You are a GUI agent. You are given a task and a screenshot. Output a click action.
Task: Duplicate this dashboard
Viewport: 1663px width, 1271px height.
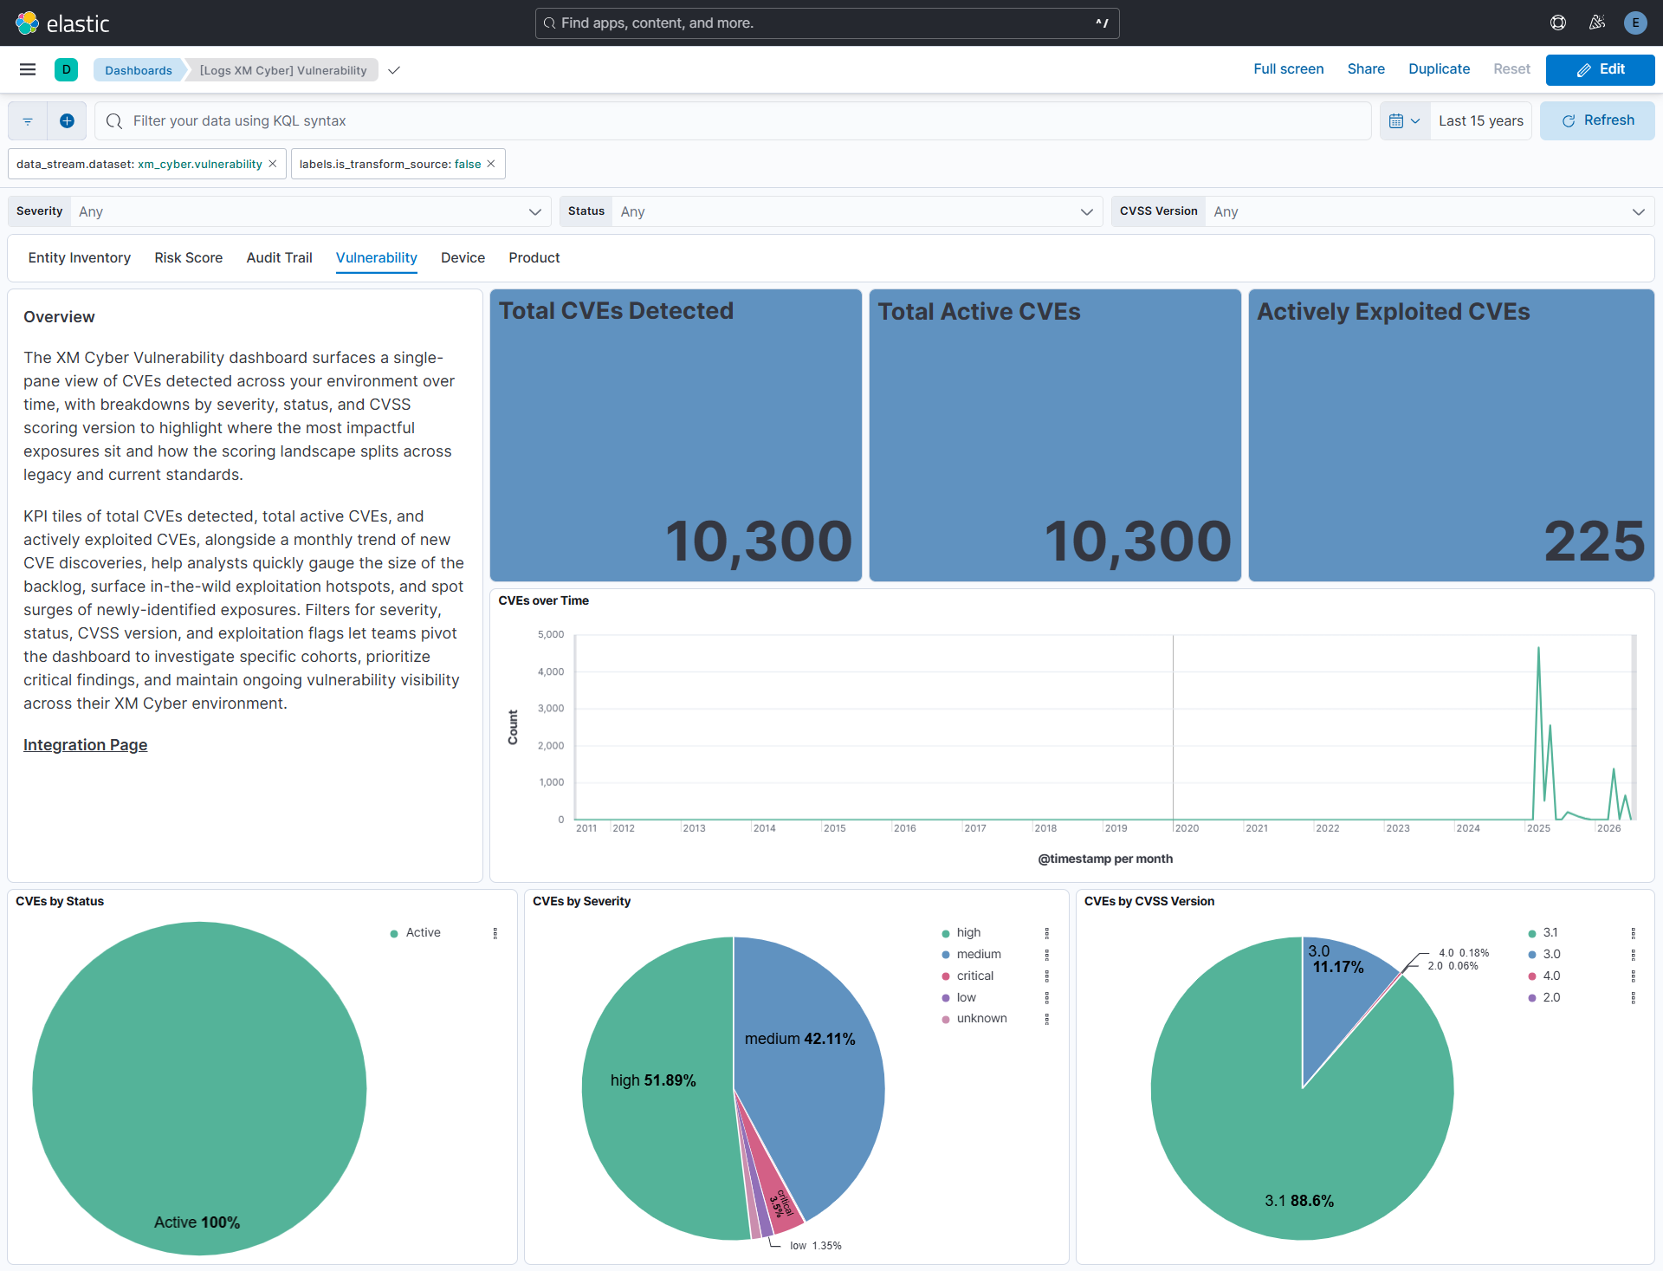click(x=1439, y=69)
